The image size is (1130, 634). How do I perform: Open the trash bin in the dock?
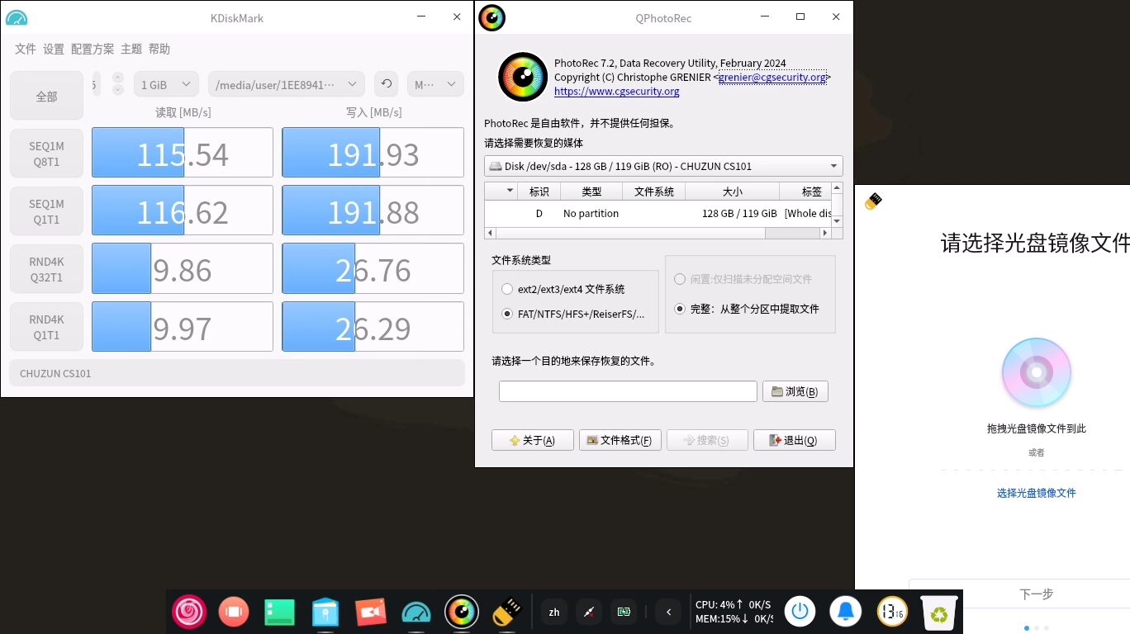click(939, 612)
